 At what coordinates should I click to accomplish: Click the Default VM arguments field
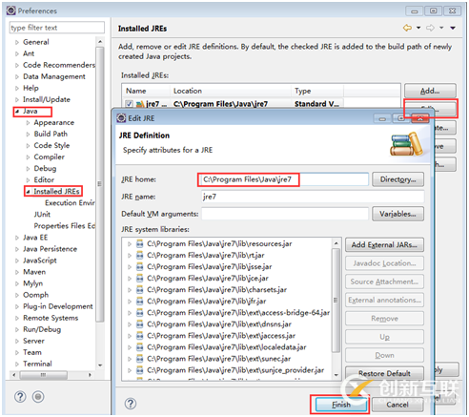click(285, 214)
